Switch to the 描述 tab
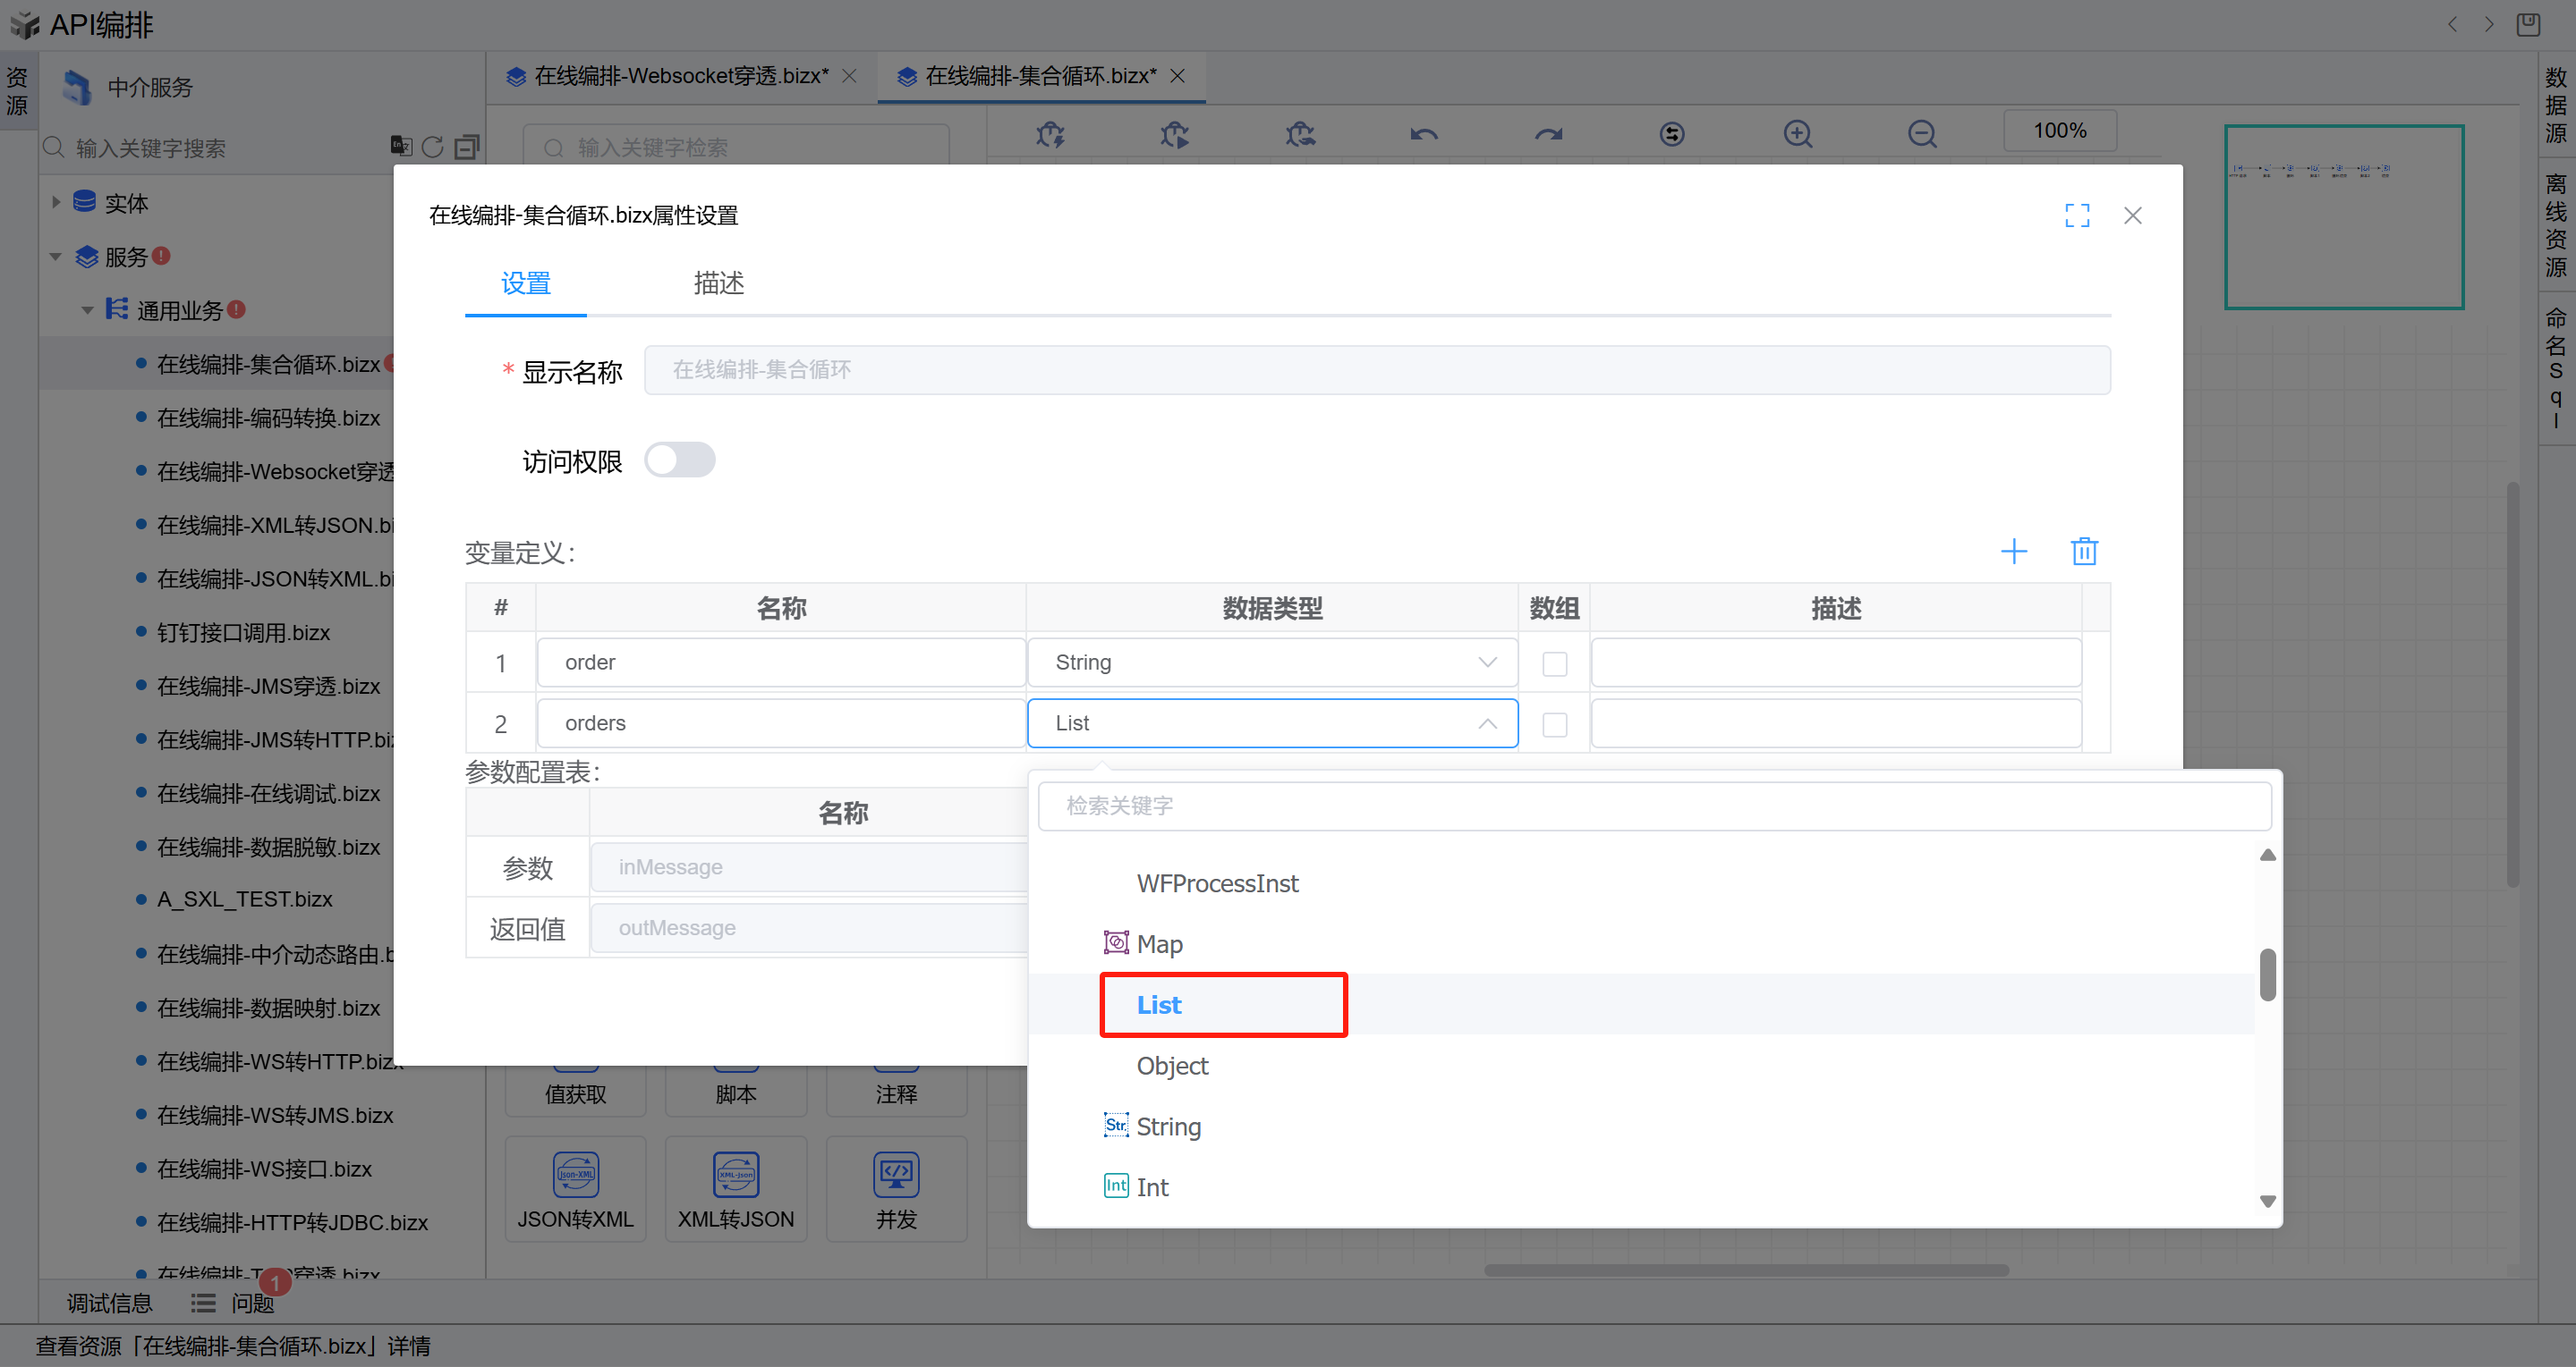Screen dimensions: 2576x1367 (x=718, y=283)
